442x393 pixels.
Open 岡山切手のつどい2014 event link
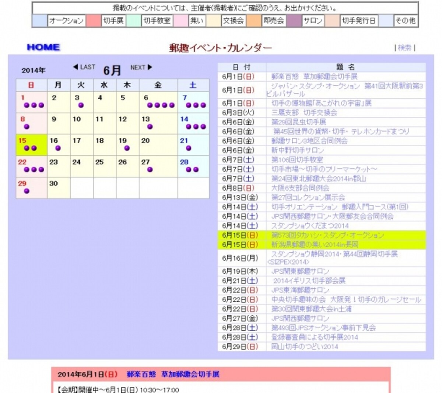pos(305,347)
